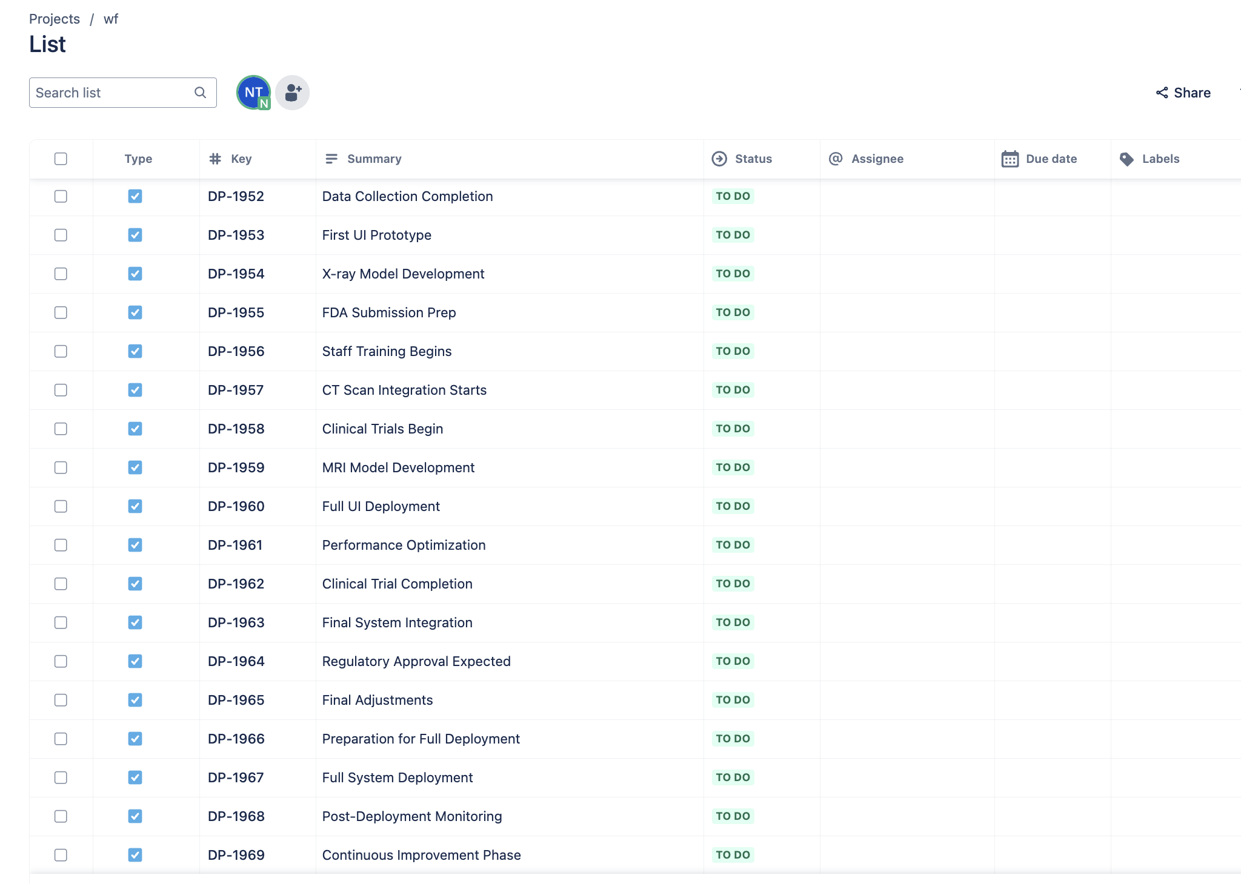Open TO DO status dropdown for DP-1953

(733, 235)
